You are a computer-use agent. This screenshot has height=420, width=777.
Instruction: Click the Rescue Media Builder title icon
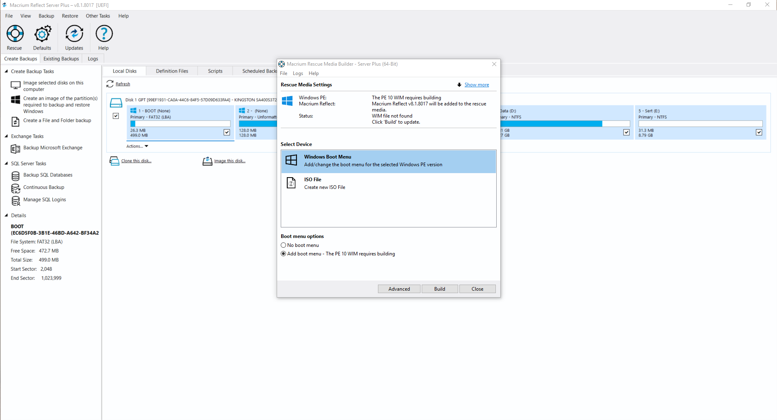(x=282, y=64)
